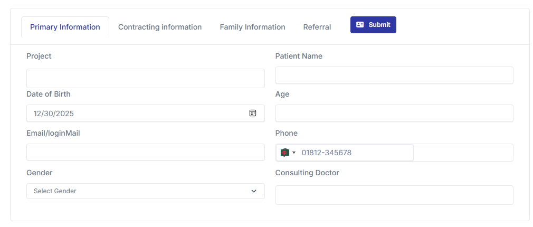Click the country flag icon in Phone field
The height and width of the screenshot is (227, 533).
pos(285,153)
